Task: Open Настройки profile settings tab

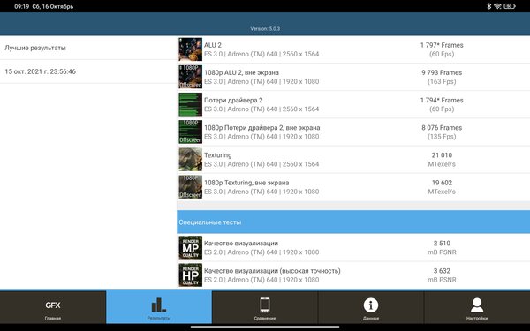Action: (477, 307)
